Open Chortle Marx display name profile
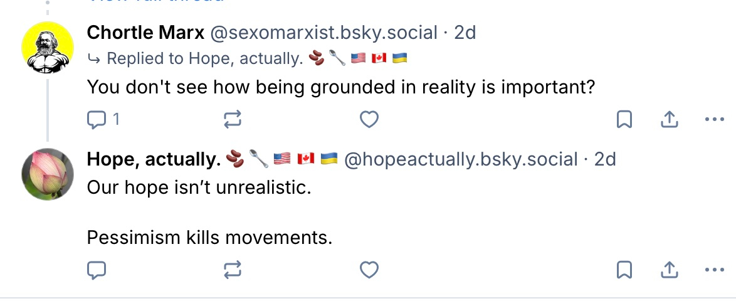 (x=145, y=33)
